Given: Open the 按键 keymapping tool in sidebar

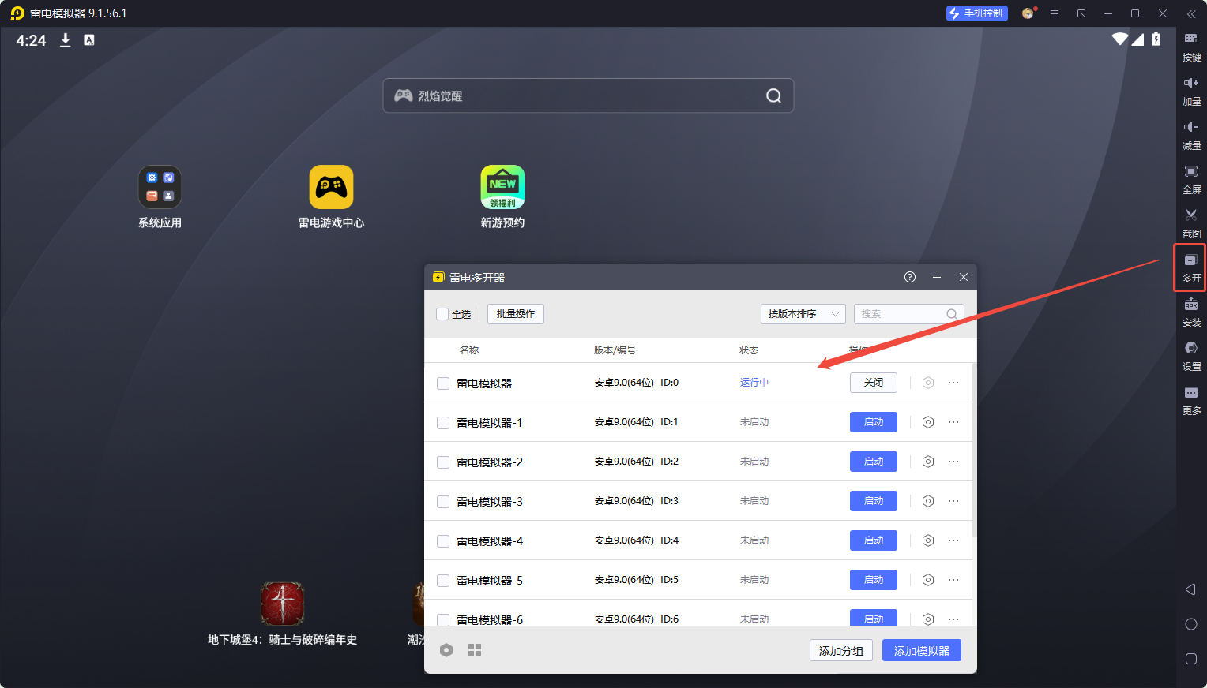Looking at the screenshot, I should click(1191, 47).
